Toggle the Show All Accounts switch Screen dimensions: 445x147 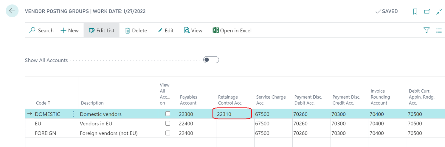coord(211,60)
